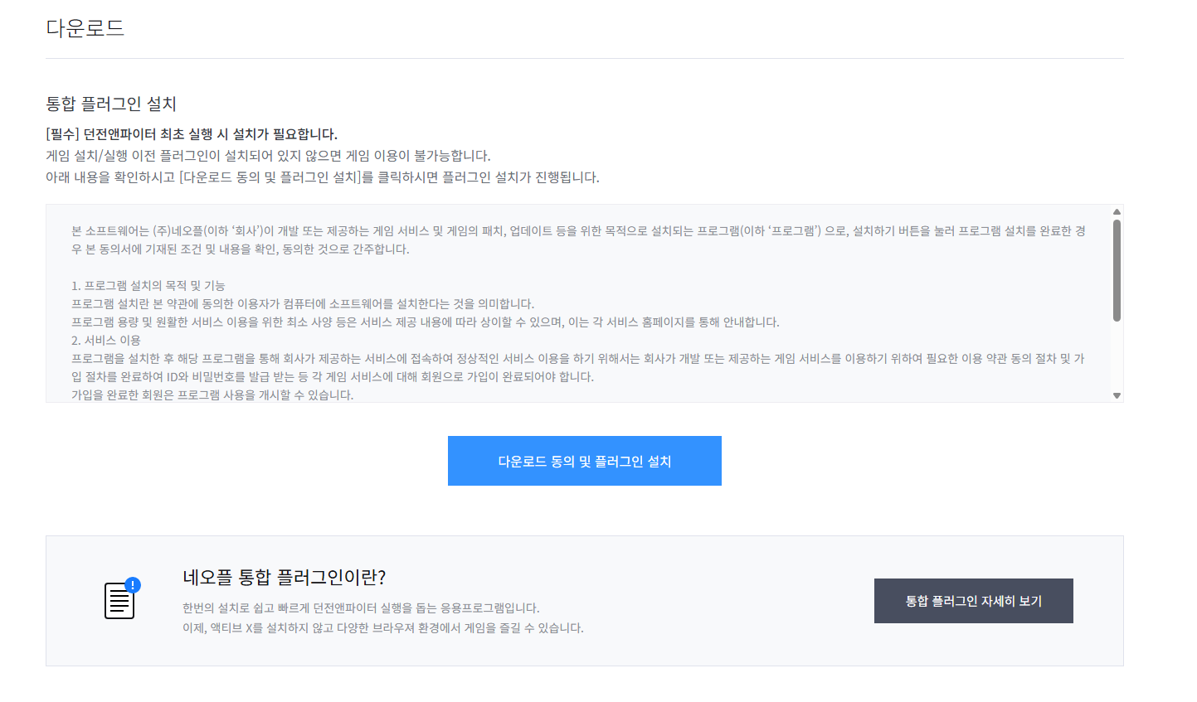Image resolution: width=1197 pixels, height=702 pixels.
Task: Click the empty scrollbar track below the thumb
Action: (1117, 356)
